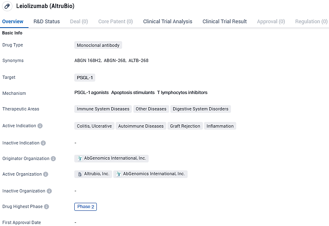The width and height of the screenshot is (329, 226).
Task: Switch to the R&D Status tab
Action: click(x=47, y=22)
